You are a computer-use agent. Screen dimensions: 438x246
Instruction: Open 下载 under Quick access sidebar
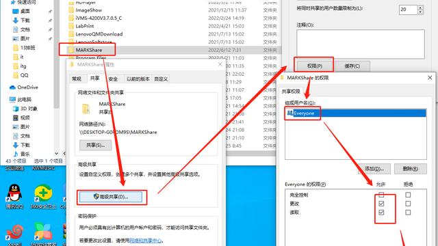pos(25,20)
